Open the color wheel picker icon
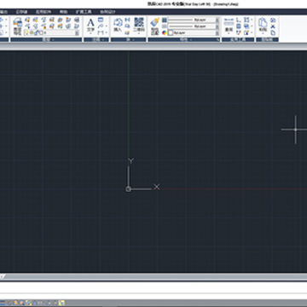 (165, 32)
